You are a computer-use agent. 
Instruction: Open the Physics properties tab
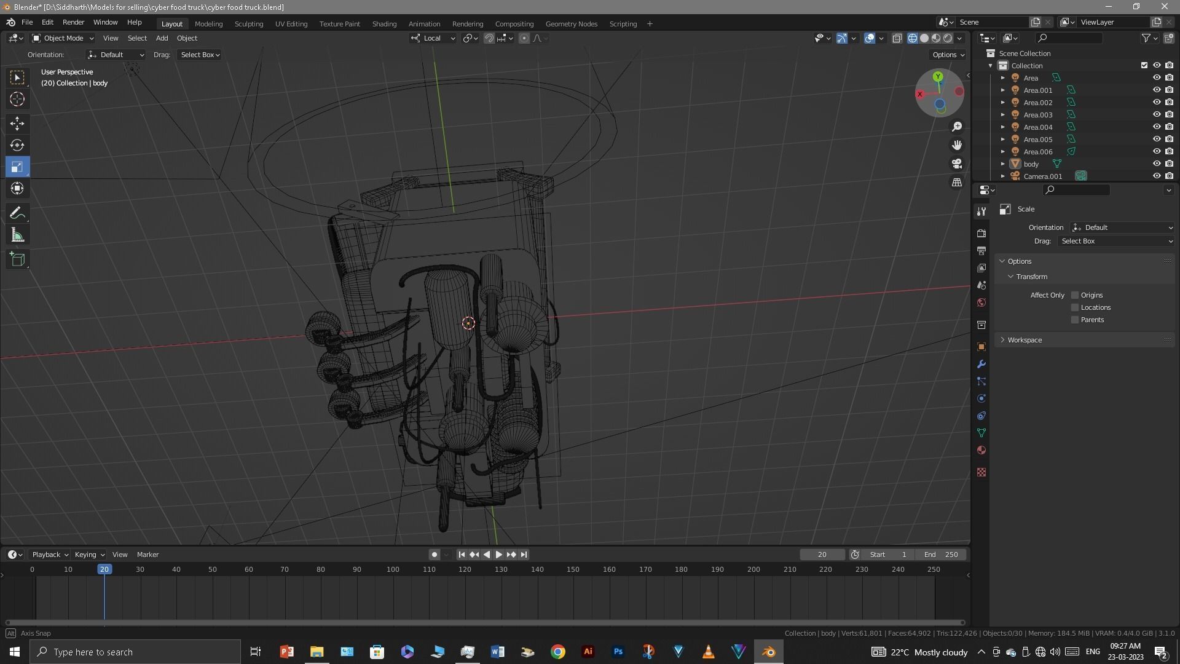coord(981,398)
